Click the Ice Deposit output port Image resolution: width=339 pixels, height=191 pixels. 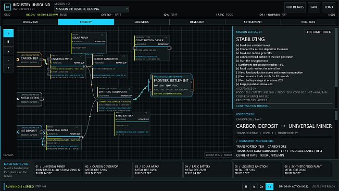click(x=42, y=132)
